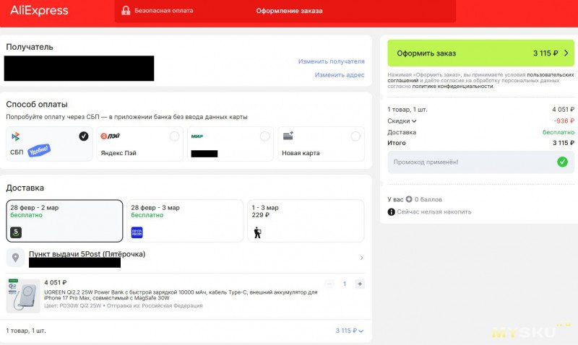The image size is (578, 345).
Task: Click the 5Post delivery logo icon
Action: 16,232
